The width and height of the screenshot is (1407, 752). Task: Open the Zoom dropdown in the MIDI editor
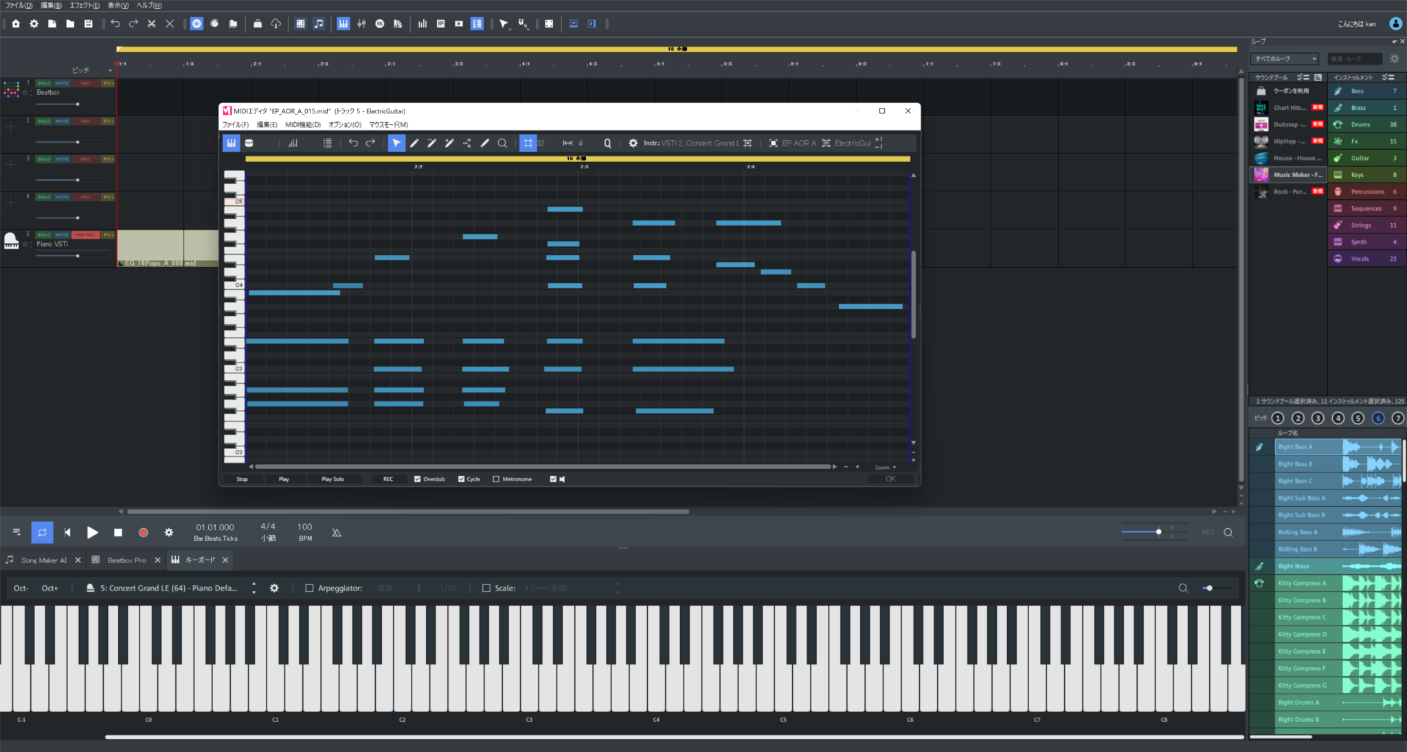coord(886,467)
